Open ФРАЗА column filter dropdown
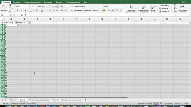Screen dimensions: 191x107 [29, 23]
